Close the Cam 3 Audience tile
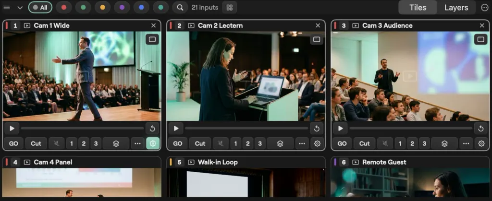492x201 pixels. click(x=482, y=26)
